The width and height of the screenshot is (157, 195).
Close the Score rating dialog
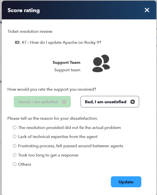(147, 10)
